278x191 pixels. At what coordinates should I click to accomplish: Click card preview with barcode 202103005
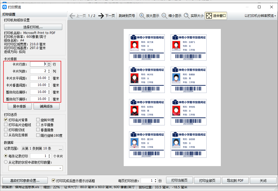147,112
